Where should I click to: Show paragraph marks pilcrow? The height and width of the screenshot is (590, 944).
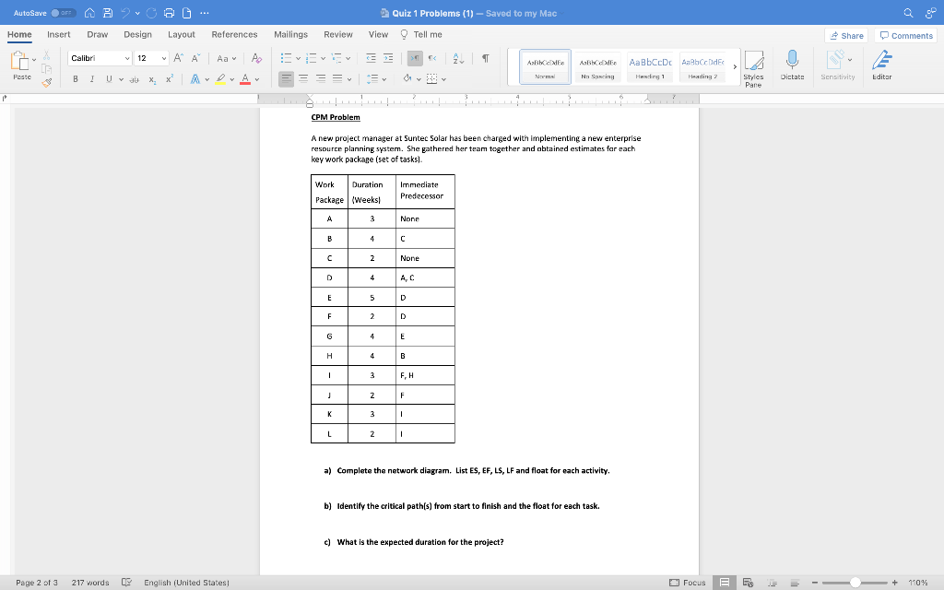tap(485, 58)
